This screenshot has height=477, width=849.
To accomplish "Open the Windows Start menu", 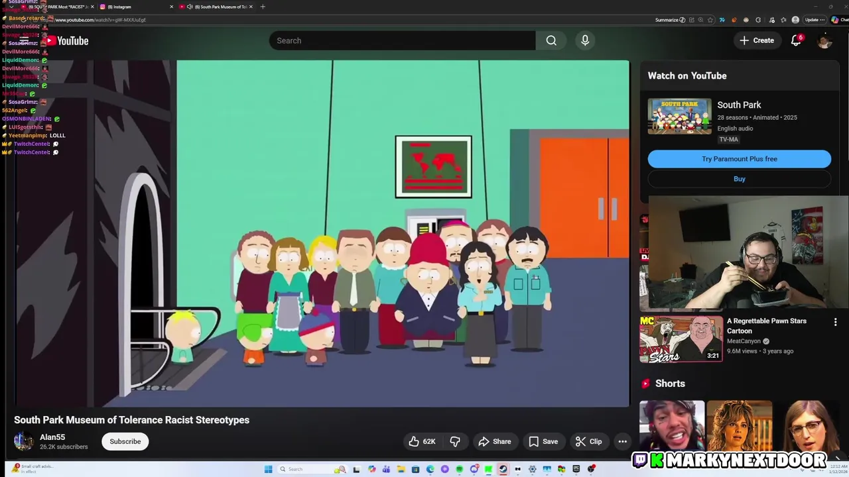I will [x=269, y=469].
